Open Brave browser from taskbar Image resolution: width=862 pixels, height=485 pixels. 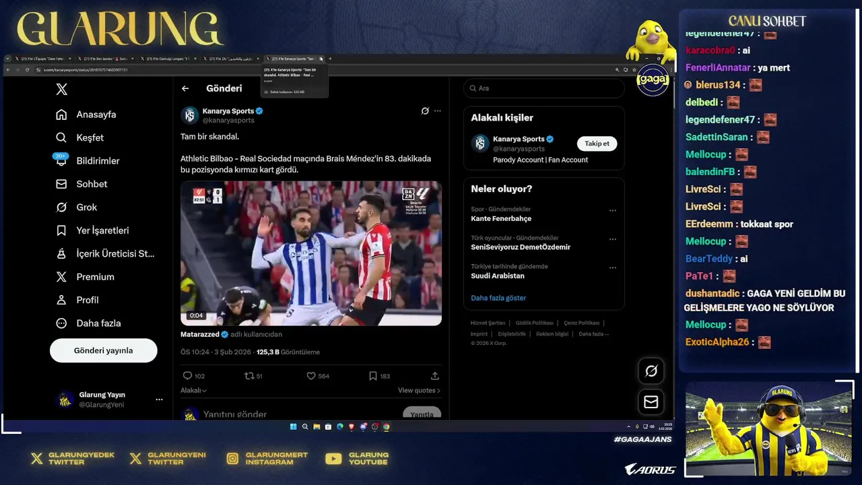tap(351, 426)
